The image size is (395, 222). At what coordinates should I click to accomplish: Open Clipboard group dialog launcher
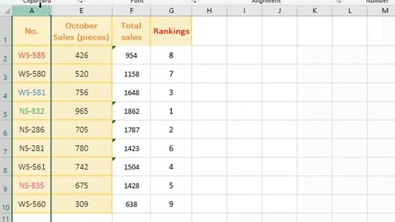(x=80, y=1)
